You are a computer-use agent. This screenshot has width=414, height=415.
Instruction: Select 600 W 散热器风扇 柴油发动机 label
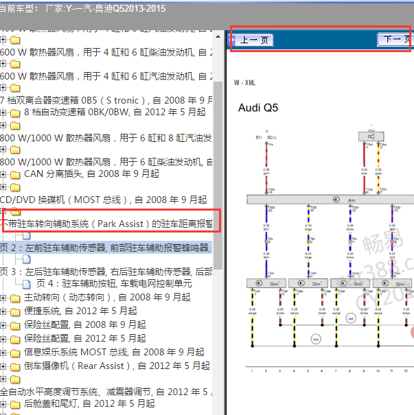click(106, 52)
